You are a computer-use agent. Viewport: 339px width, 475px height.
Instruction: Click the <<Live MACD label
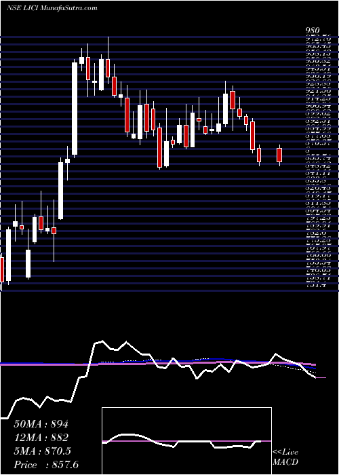point(285,457)
